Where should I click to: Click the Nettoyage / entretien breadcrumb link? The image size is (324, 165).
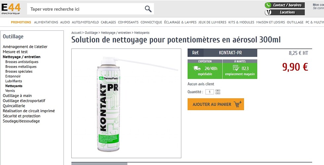coord(116,33)
